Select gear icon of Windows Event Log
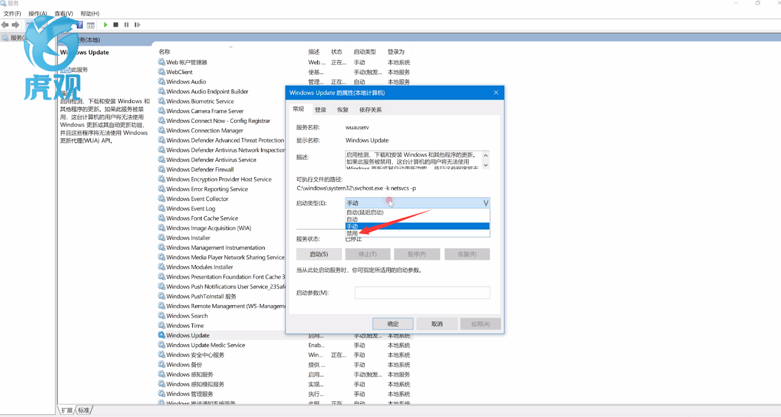The image size is (781, 417). [x=162, y=209]
